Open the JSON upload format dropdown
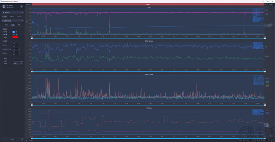Image resolution: width=275 pixels, height=142 pixels. tap(17, 64)
